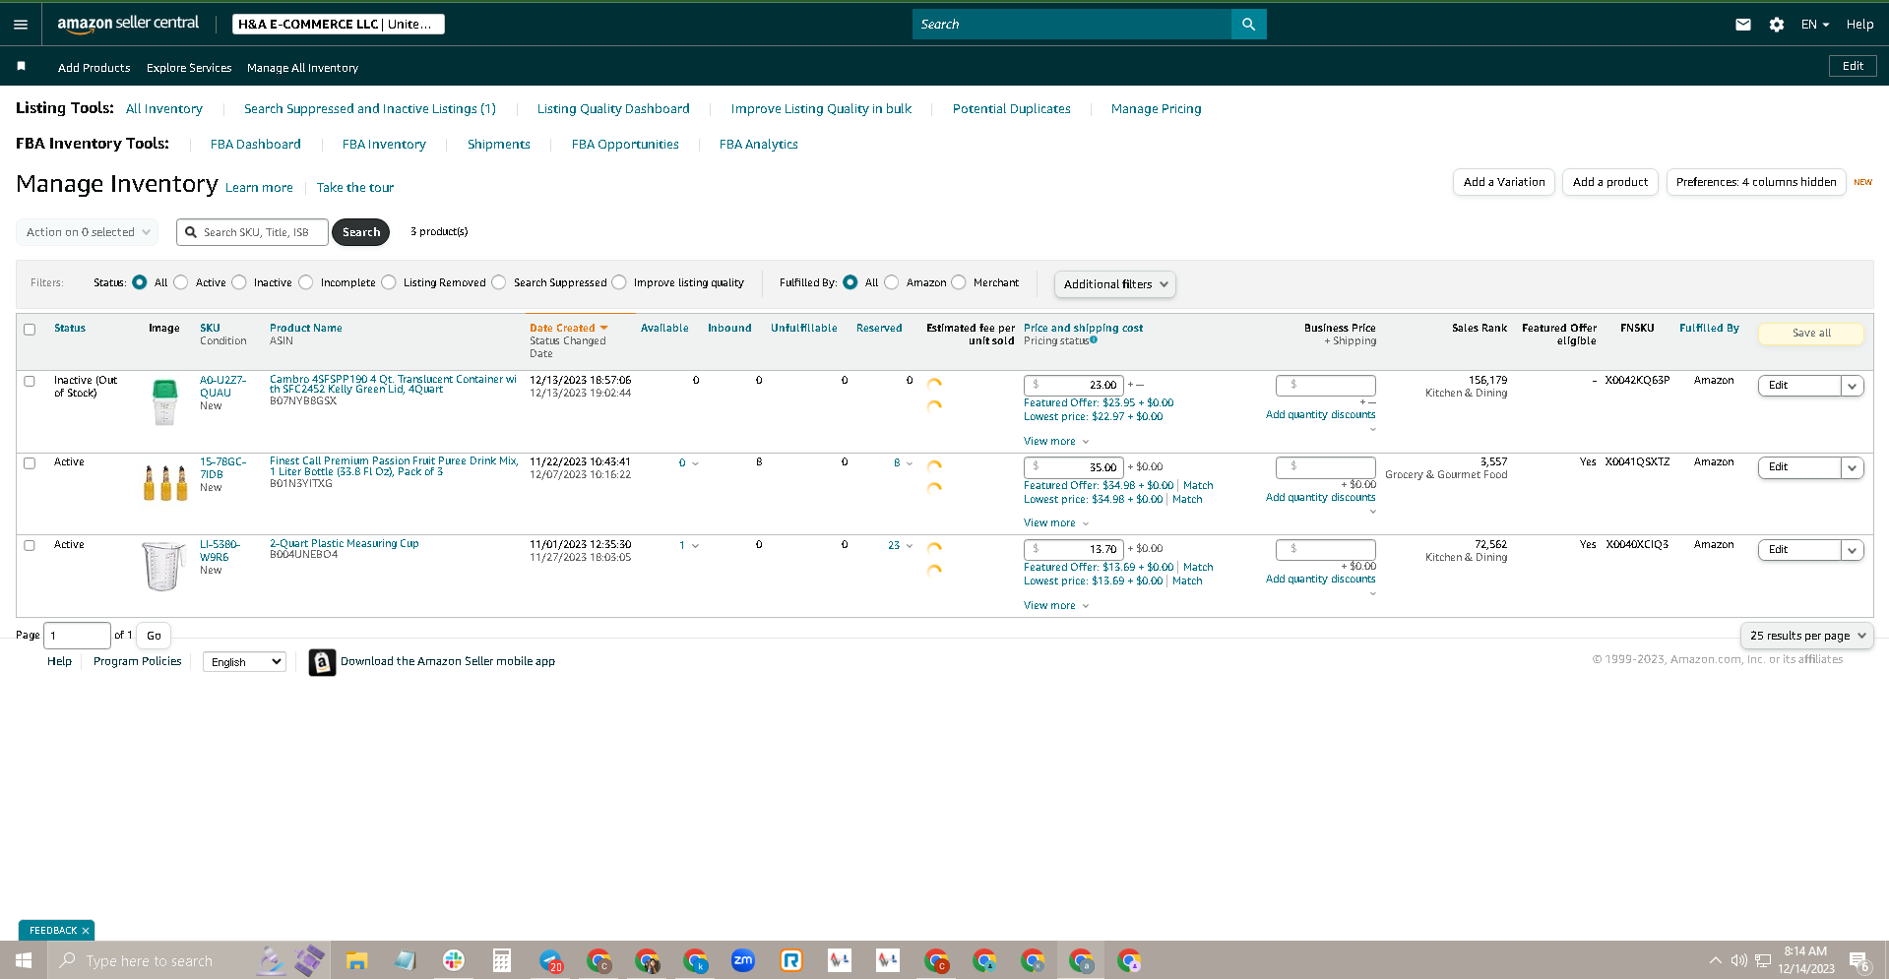Viewport: 1889px width, 979px height.
Task: Select the Search Suppressed radio button
Action: 499,282
